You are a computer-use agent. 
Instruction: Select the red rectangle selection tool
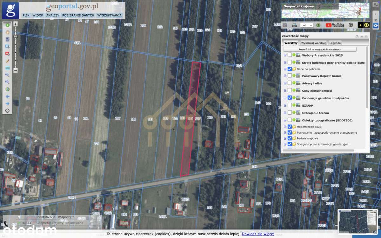click(7, 54)
